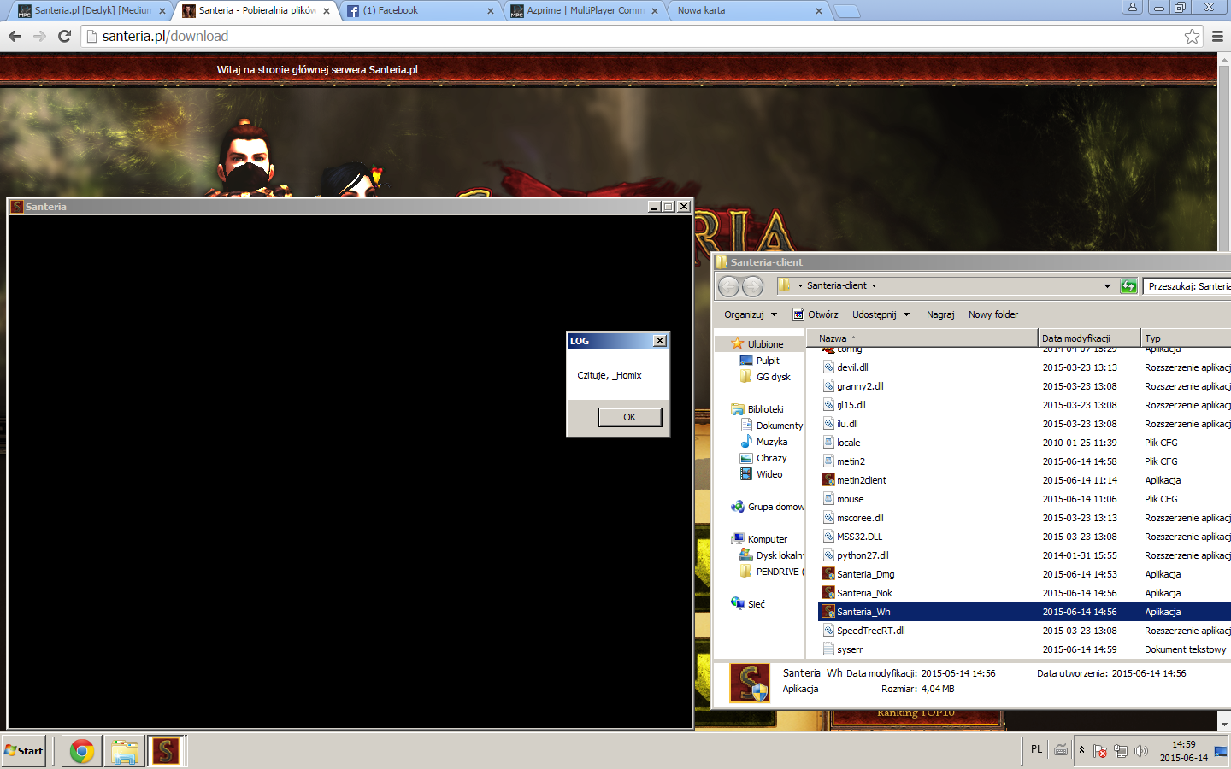Viewport: 1231px width, 769px height.
Task: Sort files by Typ column
Action: [1186, 338]
